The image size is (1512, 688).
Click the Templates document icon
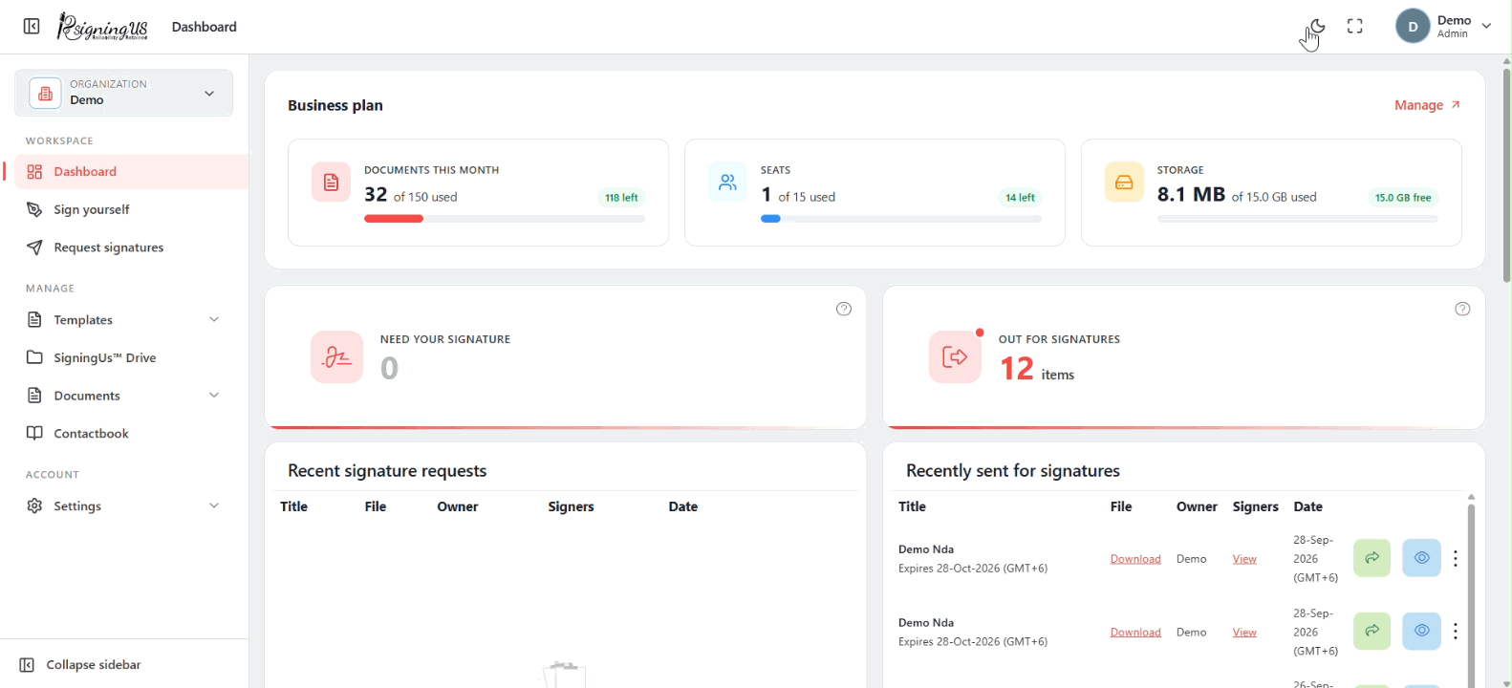(34, 320)
